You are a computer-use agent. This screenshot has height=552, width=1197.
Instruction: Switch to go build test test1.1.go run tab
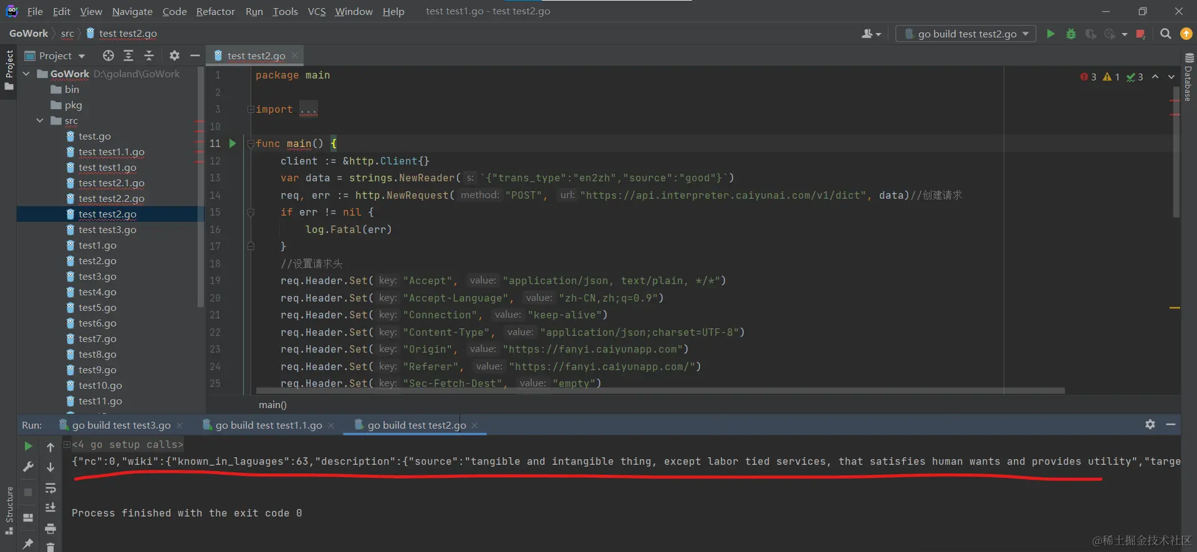click(x=269, y=425)
